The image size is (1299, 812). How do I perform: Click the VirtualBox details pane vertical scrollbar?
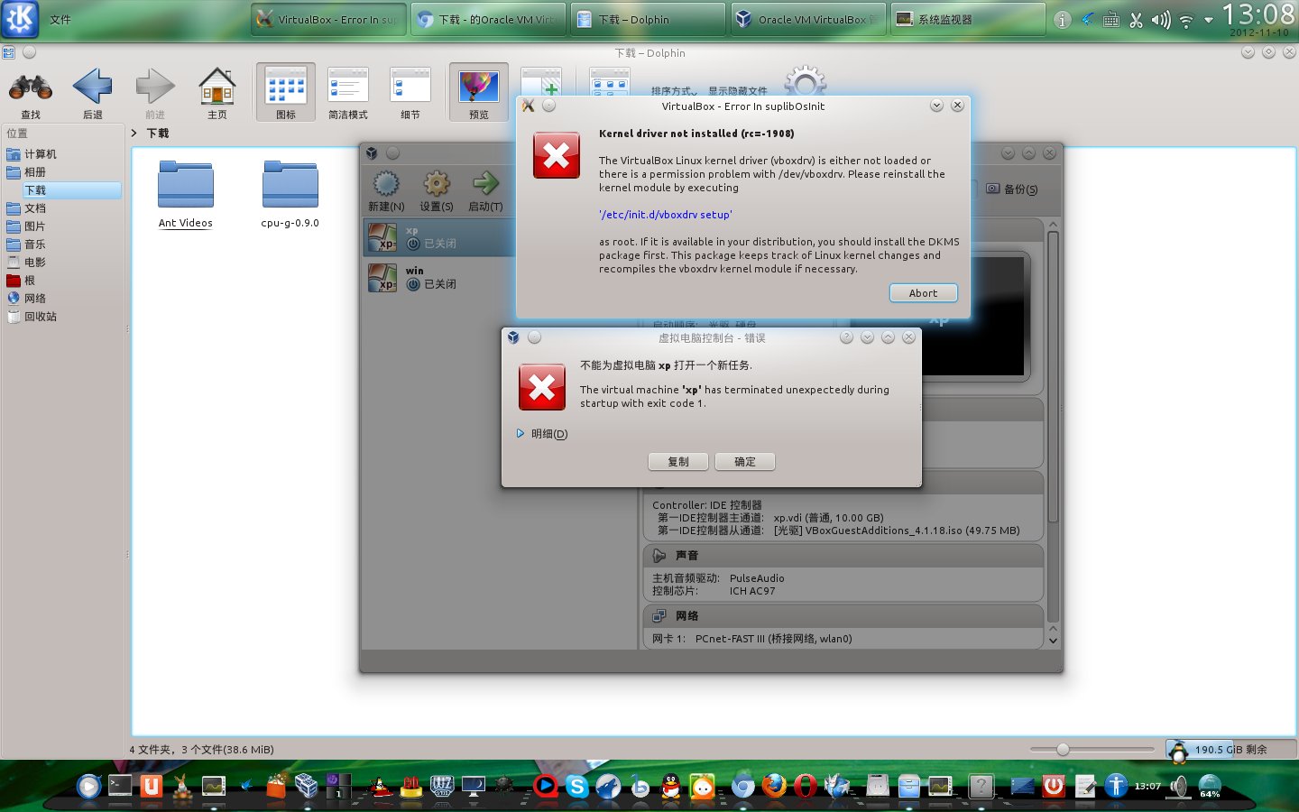coord(1053,379)
